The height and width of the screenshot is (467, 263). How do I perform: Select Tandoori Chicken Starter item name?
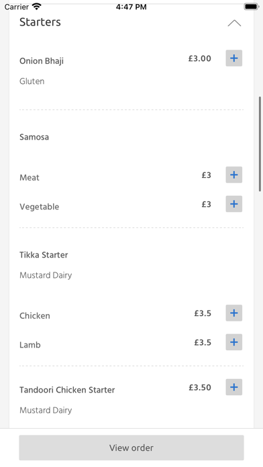[x=67, y=390]
